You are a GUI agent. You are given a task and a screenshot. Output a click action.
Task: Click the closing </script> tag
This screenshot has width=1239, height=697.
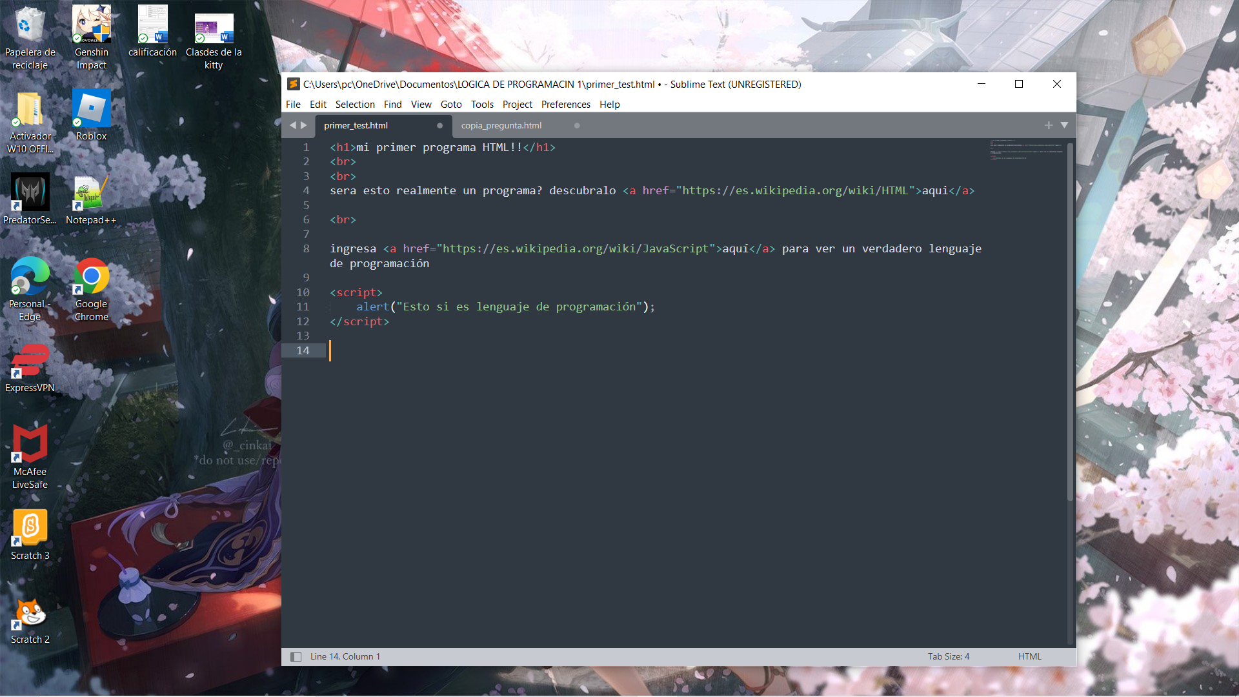click(x=359, y=321)
